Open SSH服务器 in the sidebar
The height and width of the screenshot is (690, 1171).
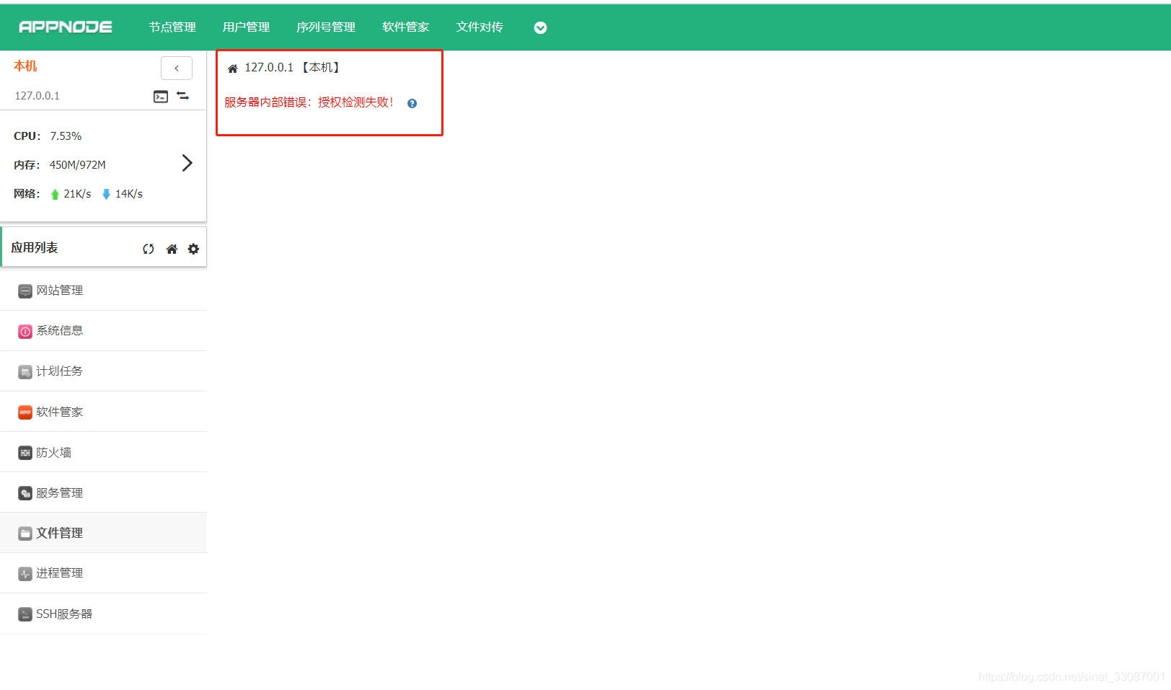coord(104,614)
